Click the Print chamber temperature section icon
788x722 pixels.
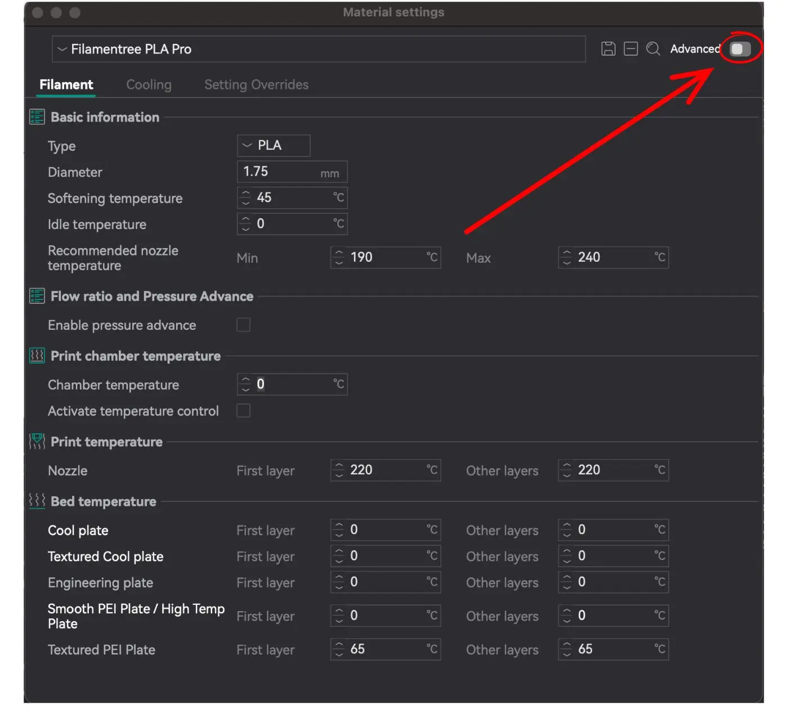(x=37, y=356)
